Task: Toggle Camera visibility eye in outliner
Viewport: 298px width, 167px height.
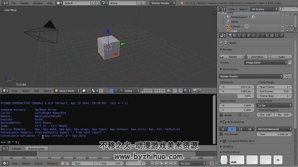Action: click(283, 26)
